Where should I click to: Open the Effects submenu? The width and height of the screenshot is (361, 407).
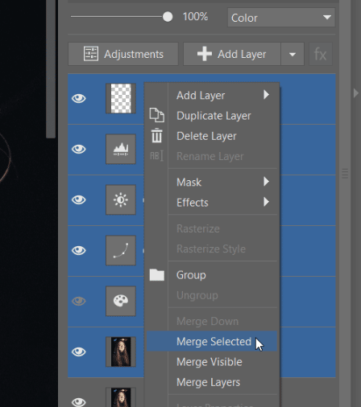coord(212,203)
